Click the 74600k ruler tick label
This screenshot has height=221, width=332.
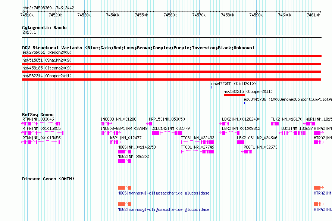tap(285, 15)
